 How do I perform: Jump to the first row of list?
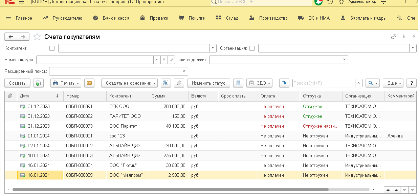(388, 190)
